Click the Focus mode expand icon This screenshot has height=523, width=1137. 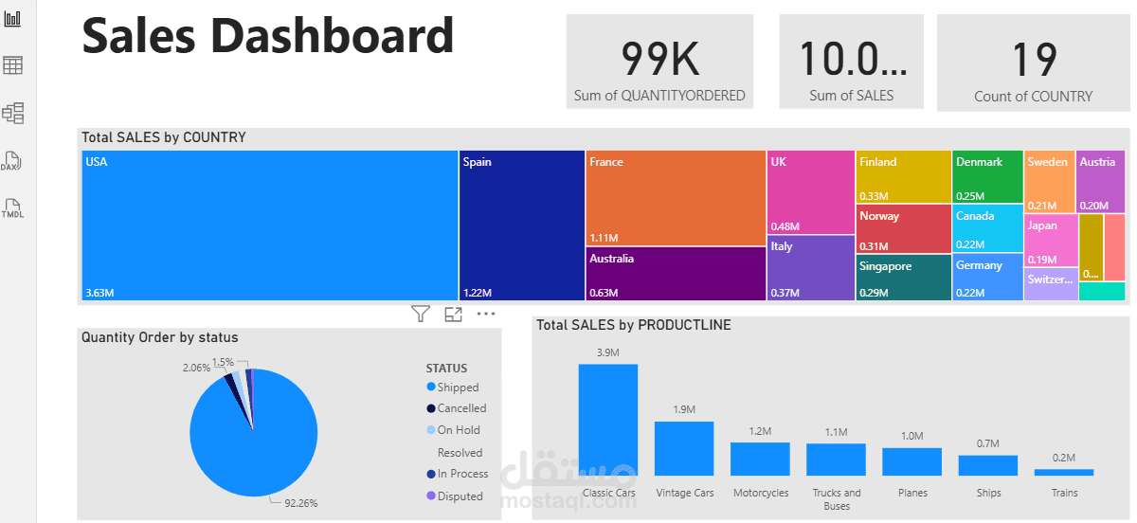coord(453,314)
